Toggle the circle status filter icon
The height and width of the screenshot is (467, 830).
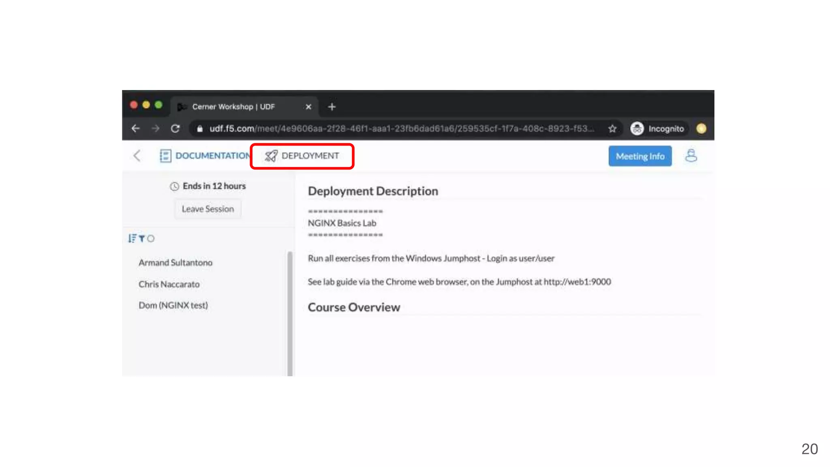151,239
